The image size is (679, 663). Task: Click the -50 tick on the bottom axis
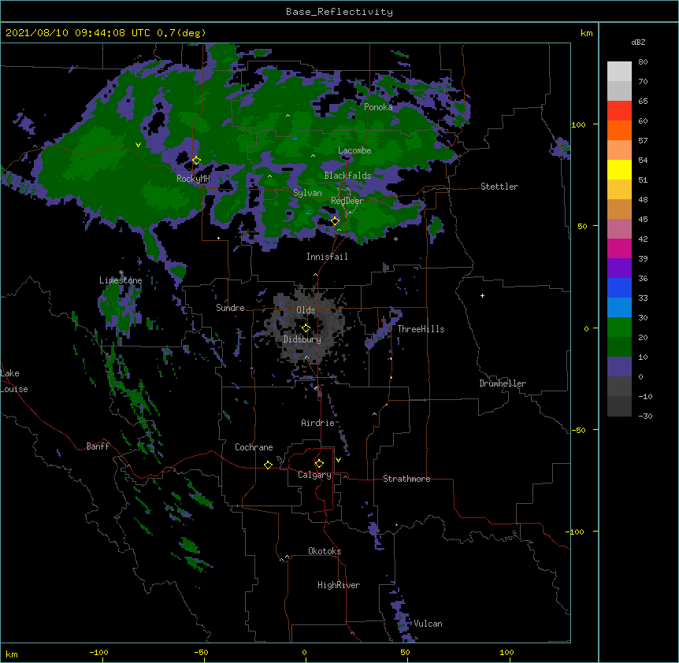click(x=201, y=652)
